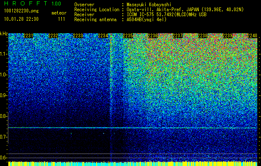Click the 0.6 frequency axis label
The width and height of the screenshot is (261, 166).
3,158
